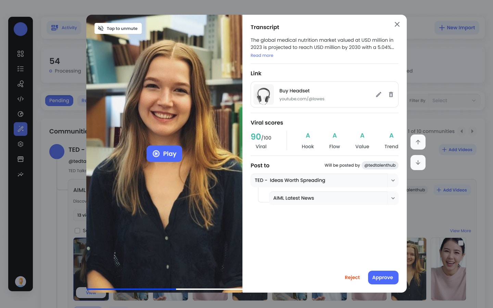Click the round logo at sidebar top

pyautogui.click(x=21, y=29)
